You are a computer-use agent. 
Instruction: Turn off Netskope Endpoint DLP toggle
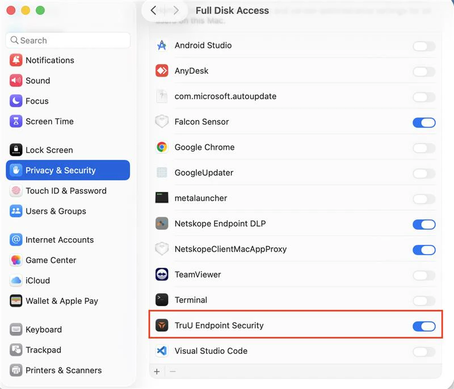(x=424, y=225)
